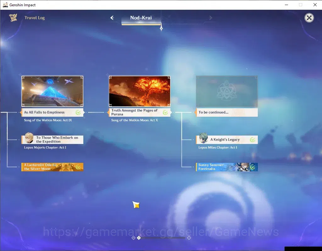This screenshot has width=322, height=251.
Task: Open As All Falls to Emptiness quest
Action: pyautogui.click(x=53, y=112)
